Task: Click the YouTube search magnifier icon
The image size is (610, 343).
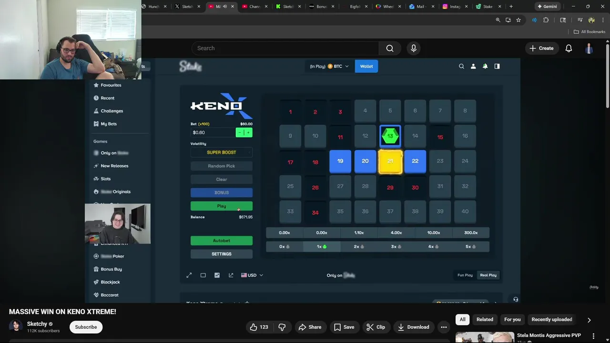Action: coord(390,48)
